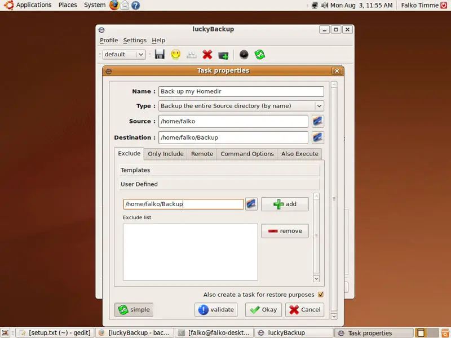Toggle 'Also create a task for restore purposes'

coord(321,295)
